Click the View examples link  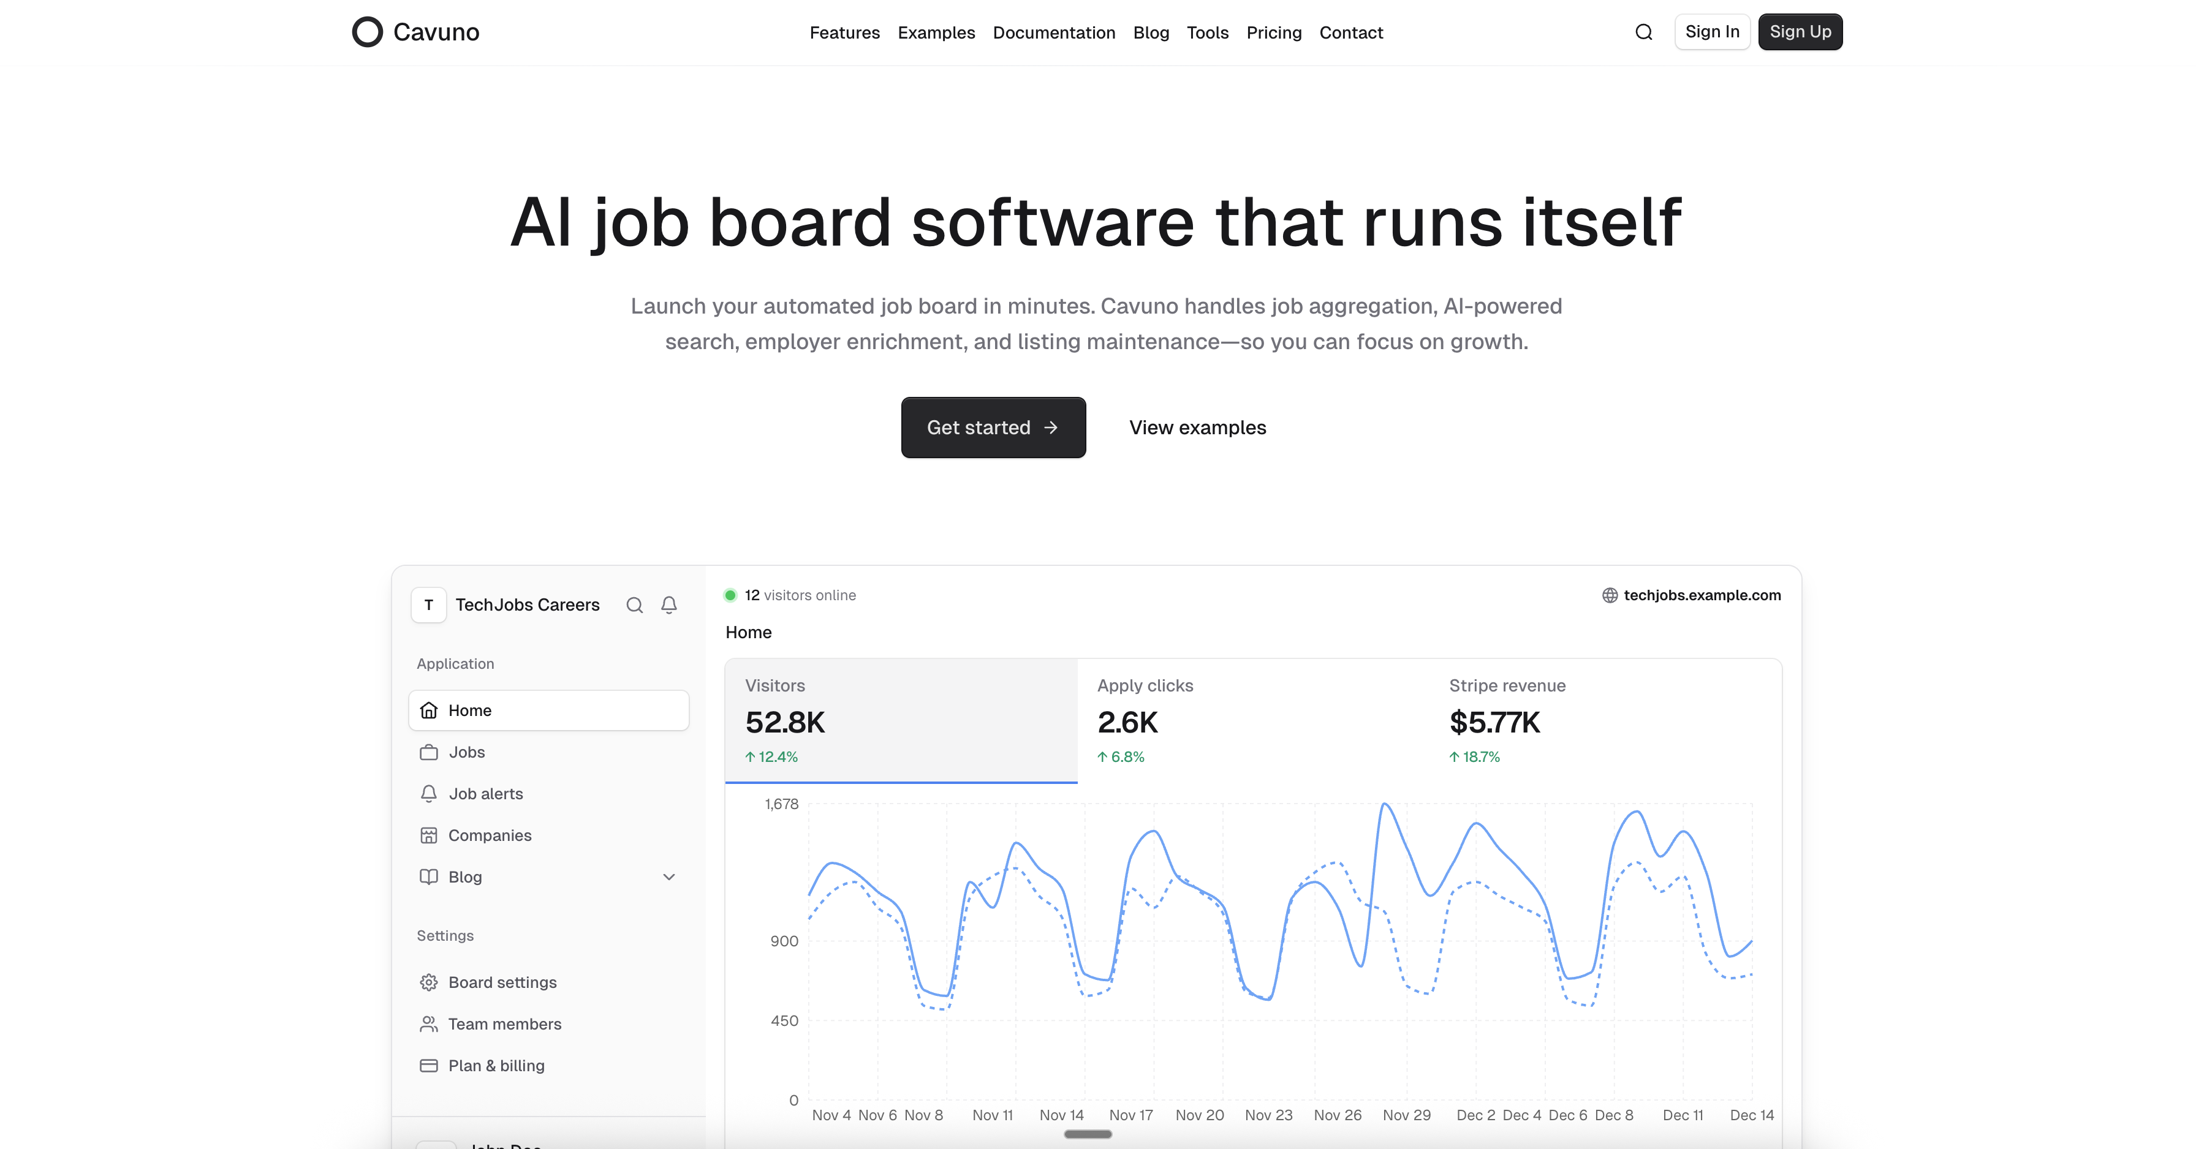coord(1197,428)
